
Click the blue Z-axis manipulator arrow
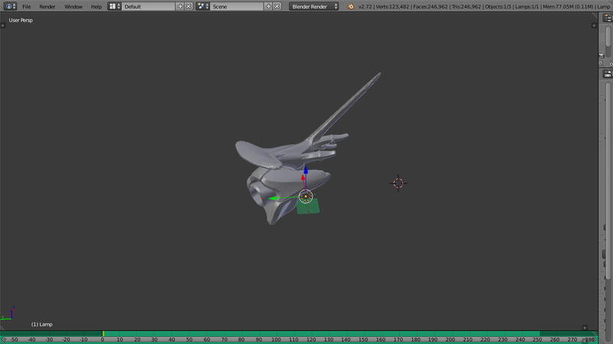(x=306, y=170)
